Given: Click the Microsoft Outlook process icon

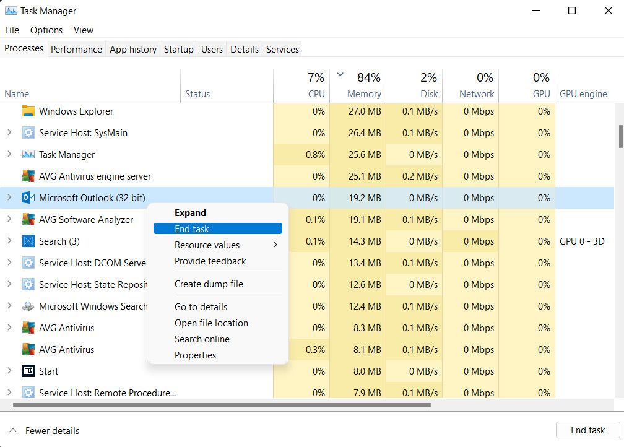Looking at the screenshot, I should click(x=28, y=197).
